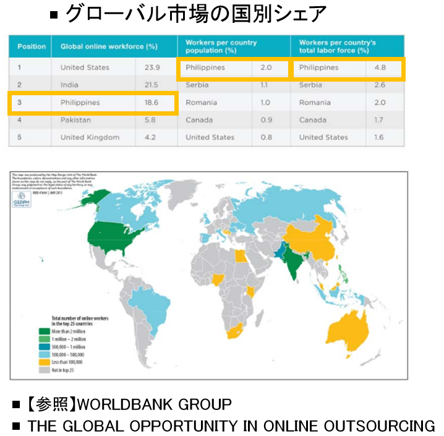Click the value '1.7'
The width and height of the screenshot is (444, 436).
pyautogui.click(x=378, y=120)
